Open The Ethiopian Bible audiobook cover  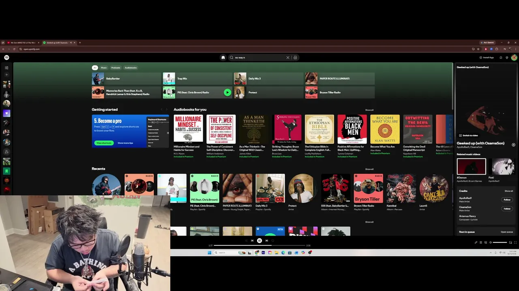(320, 129)
